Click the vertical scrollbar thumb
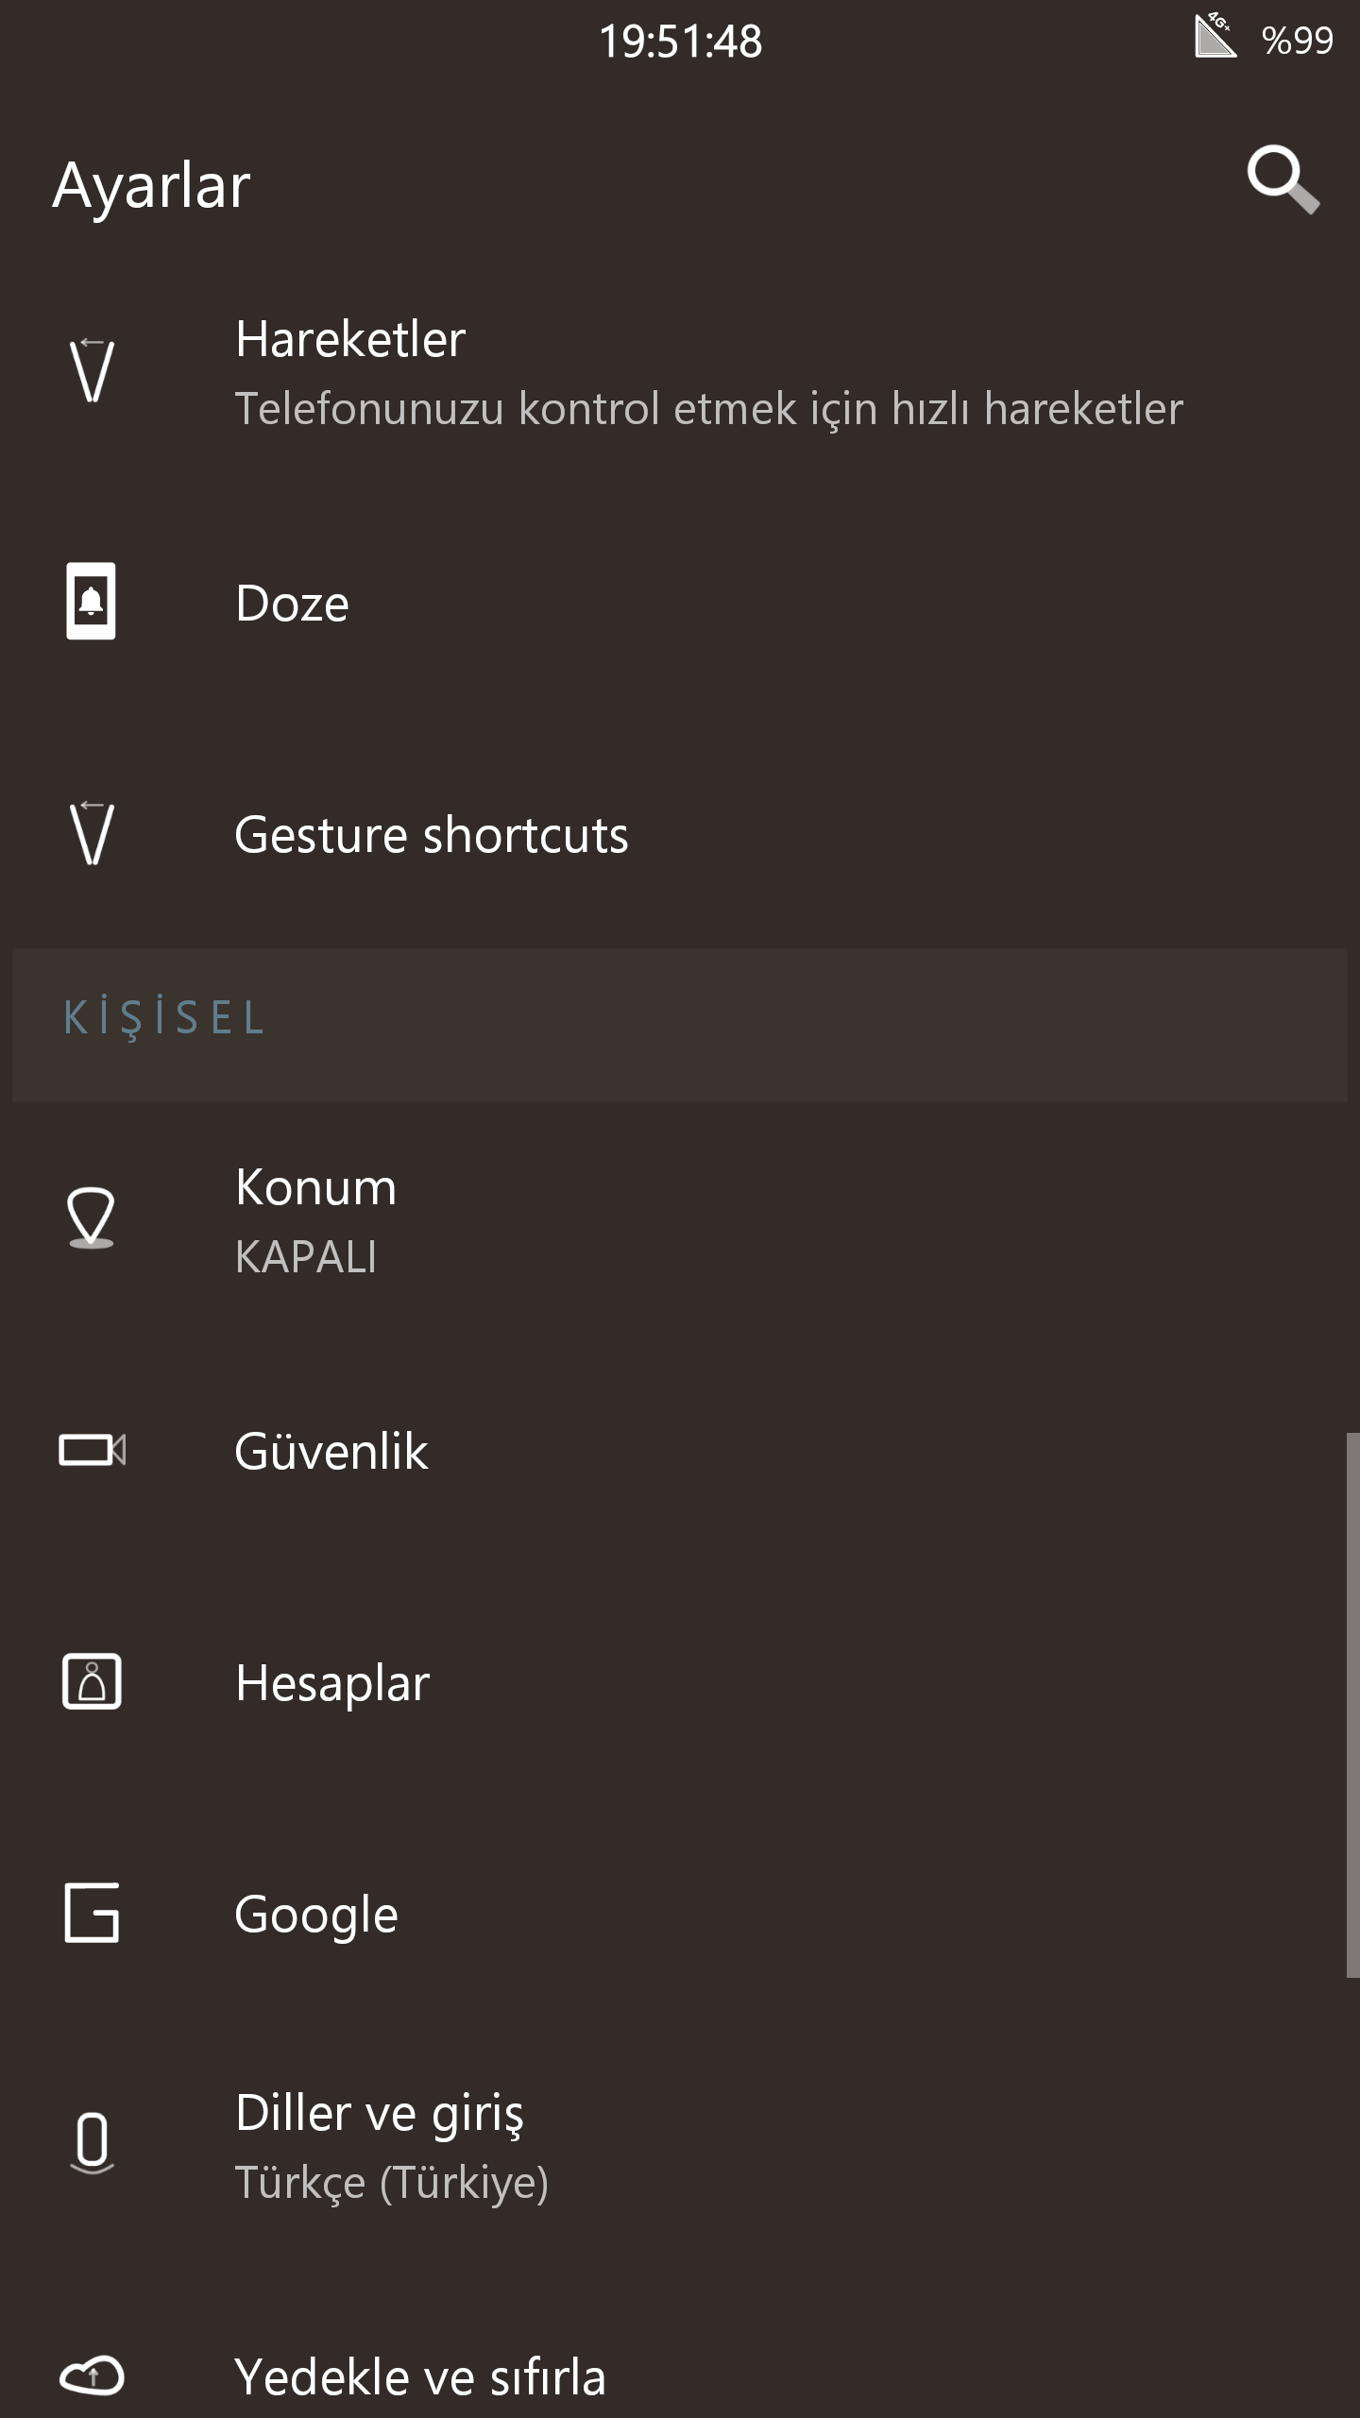Image resolution: width=1360 pixels, height=2418 pixels. (x=1352, y=1705)
